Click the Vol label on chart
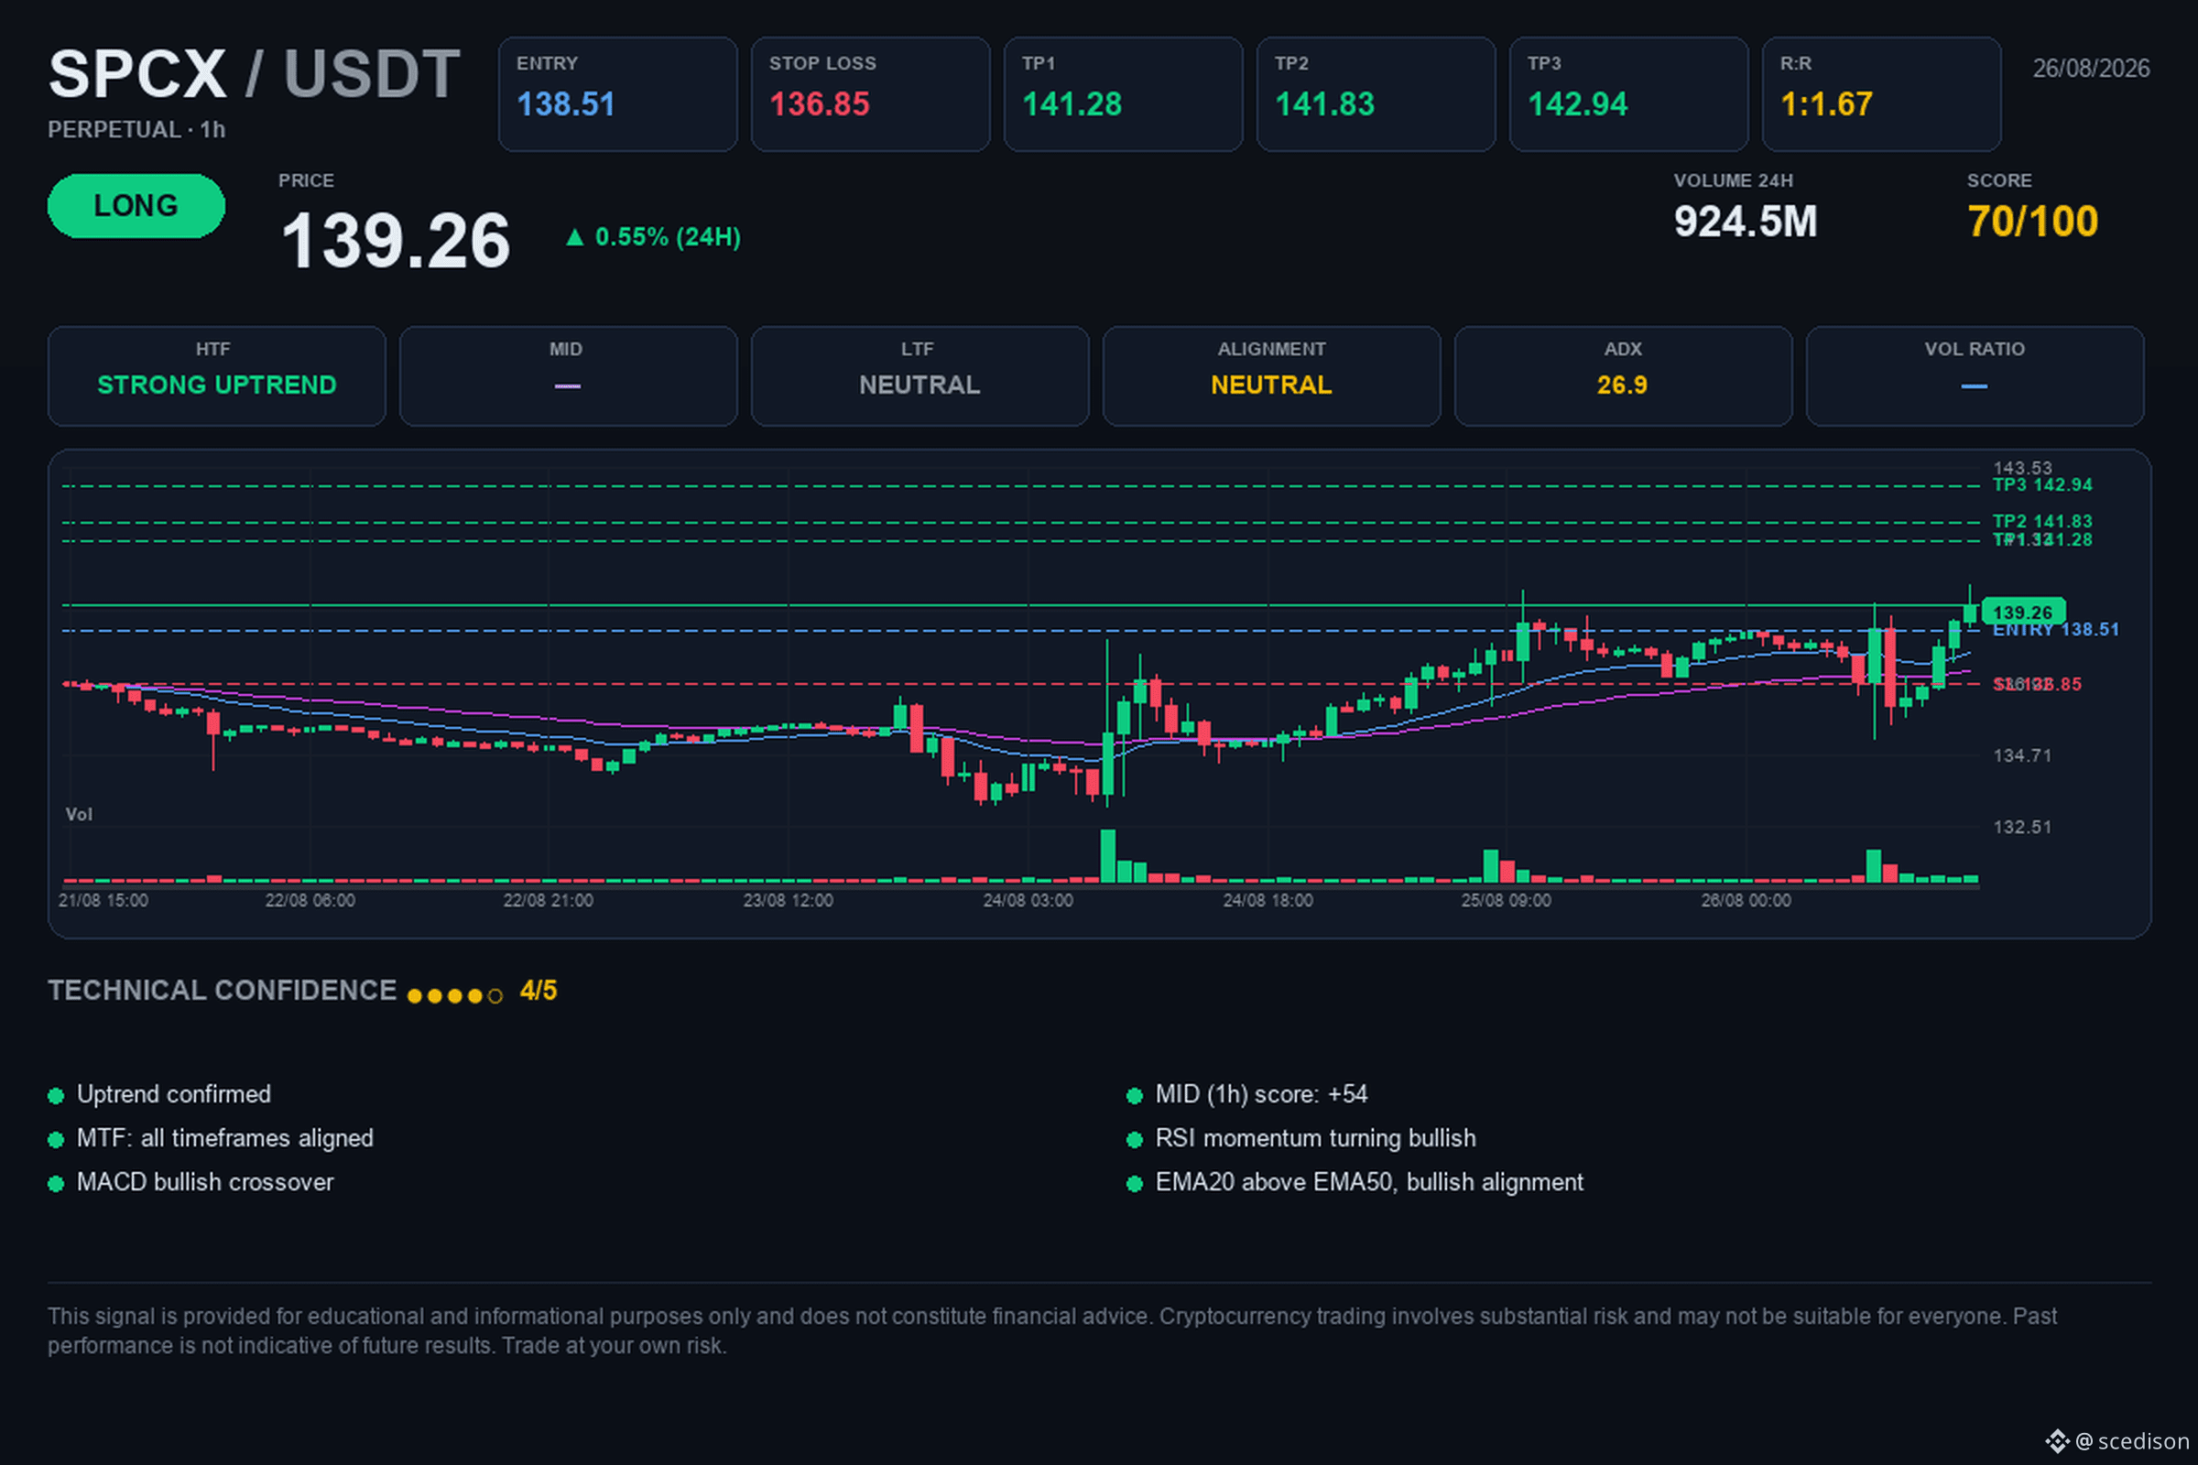Screen dimensions: 2198x1465 (79, 815)
